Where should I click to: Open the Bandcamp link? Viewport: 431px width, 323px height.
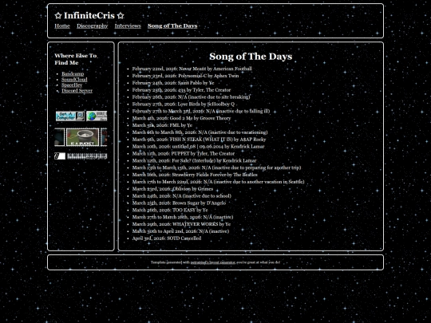[x=73, y=73]
